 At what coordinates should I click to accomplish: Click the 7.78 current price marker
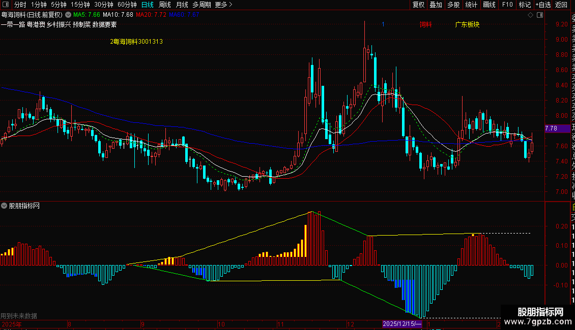point(557,128)
